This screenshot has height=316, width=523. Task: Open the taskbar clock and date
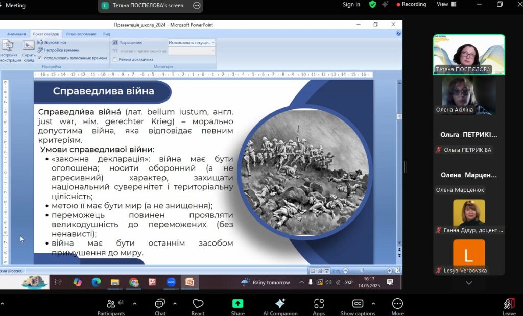(x=369, y=282)
